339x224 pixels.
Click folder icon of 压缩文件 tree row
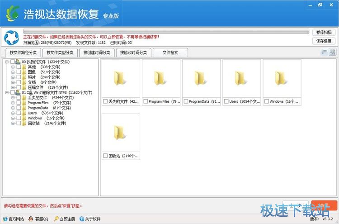[24, 87]
